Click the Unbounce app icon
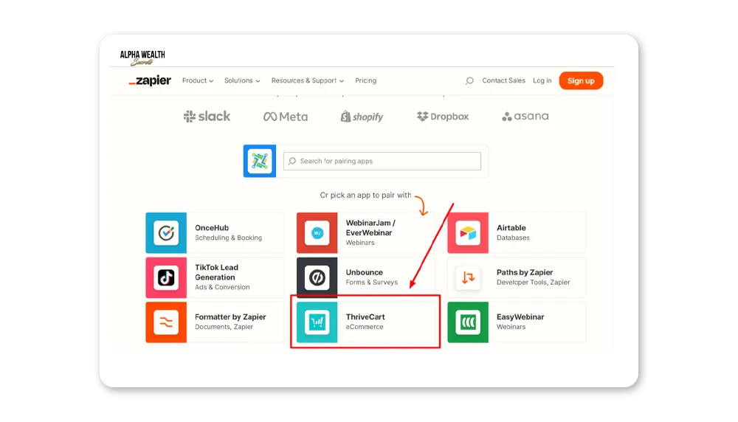 coord(317,277)
